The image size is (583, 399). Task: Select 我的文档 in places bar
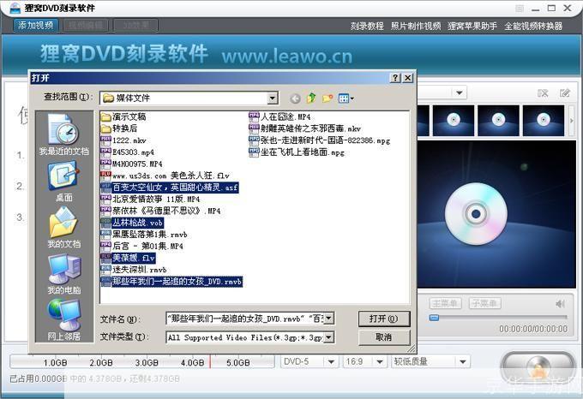pos(64,228)
